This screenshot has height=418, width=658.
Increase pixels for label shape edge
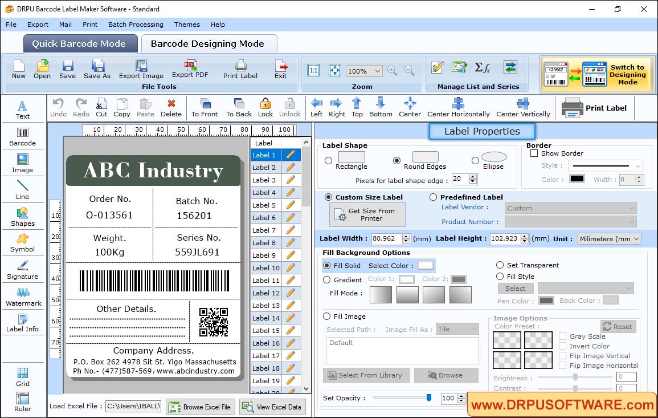(473, 176)
